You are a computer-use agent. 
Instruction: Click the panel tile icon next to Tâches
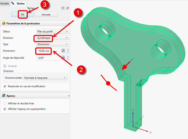tap(63, 8)
